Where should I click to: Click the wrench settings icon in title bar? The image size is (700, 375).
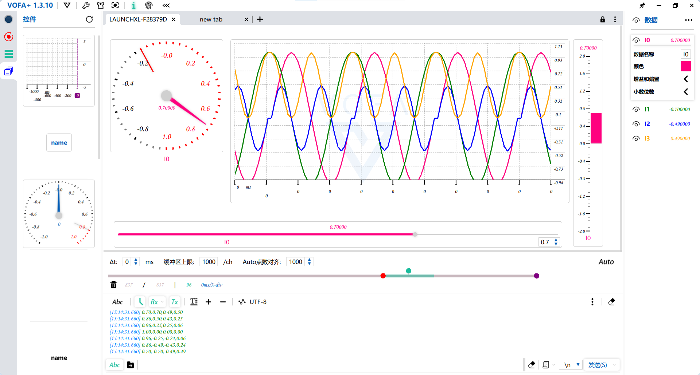coord(86,5)
